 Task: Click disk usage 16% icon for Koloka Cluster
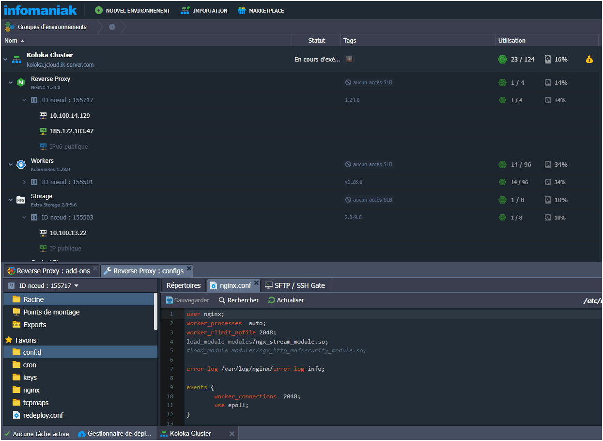click(x=548, y=60)
